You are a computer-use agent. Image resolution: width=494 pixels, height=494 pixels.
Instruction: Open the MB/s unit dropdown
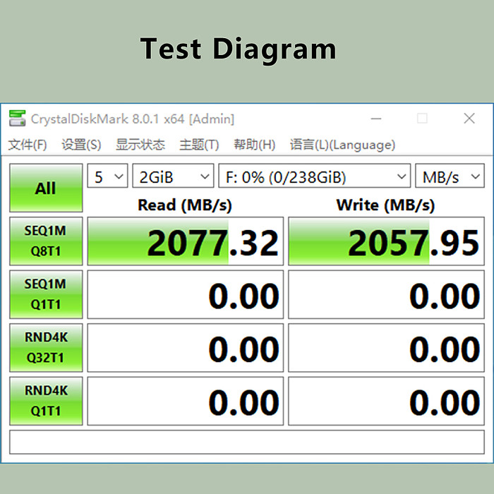tap(450, 176)
